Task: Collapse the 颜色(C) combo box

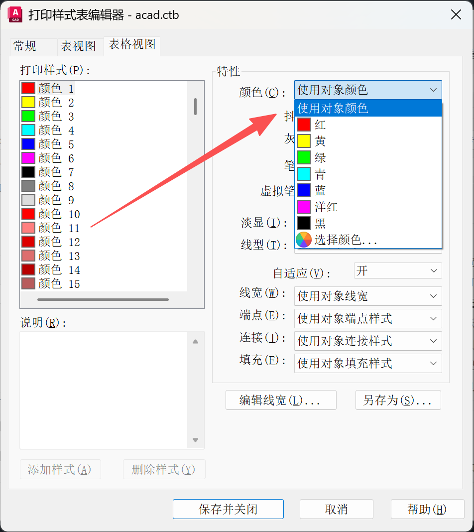Action: tap(368, 90)
